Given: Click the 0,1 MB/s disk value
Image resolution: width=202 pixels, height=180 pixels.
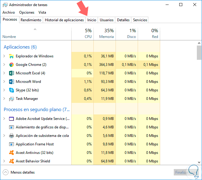Looking at the screenshot, I should (129, 65).
